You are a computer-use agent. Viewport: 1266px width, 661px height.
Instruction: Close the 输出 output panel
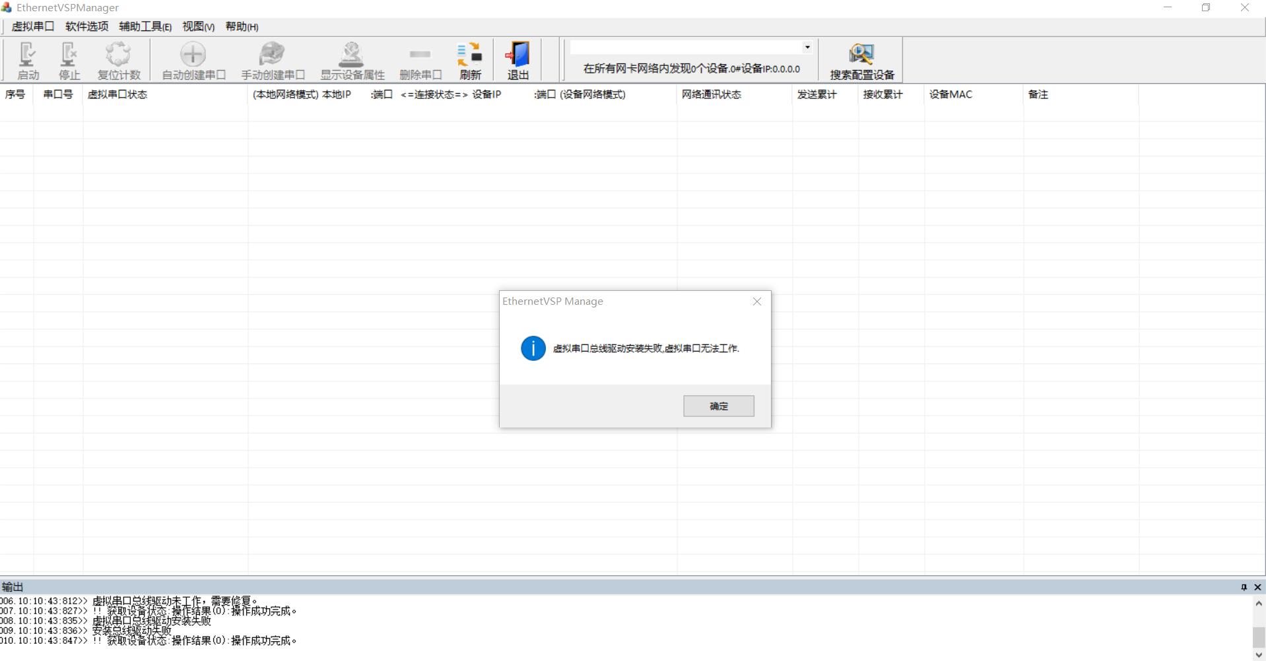pyautogui.click(x=1257, y=587)
